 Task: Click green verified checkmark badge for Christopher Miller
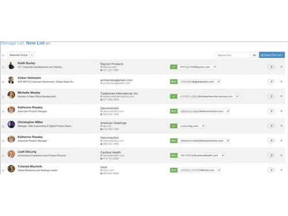click(173, 126)
